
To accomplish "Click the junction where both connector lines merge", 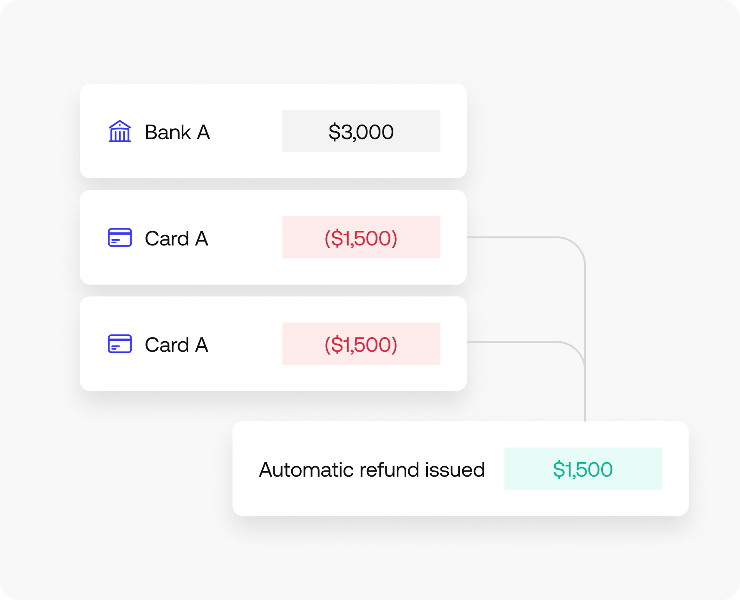I will (585, 362).
